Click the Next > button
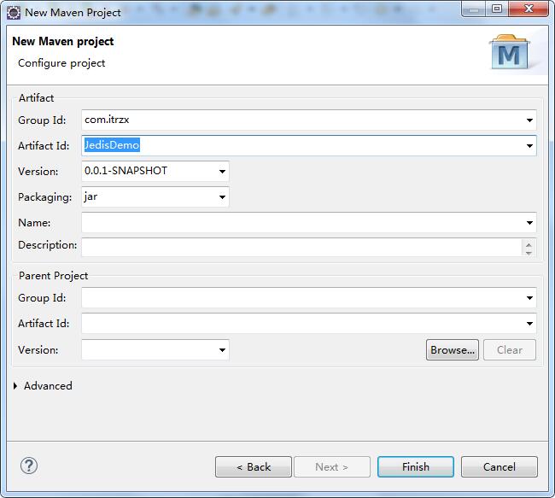Image resolution: width=555 pixels, height=498 pixels. pyautogui.click(x=332, y=467)
